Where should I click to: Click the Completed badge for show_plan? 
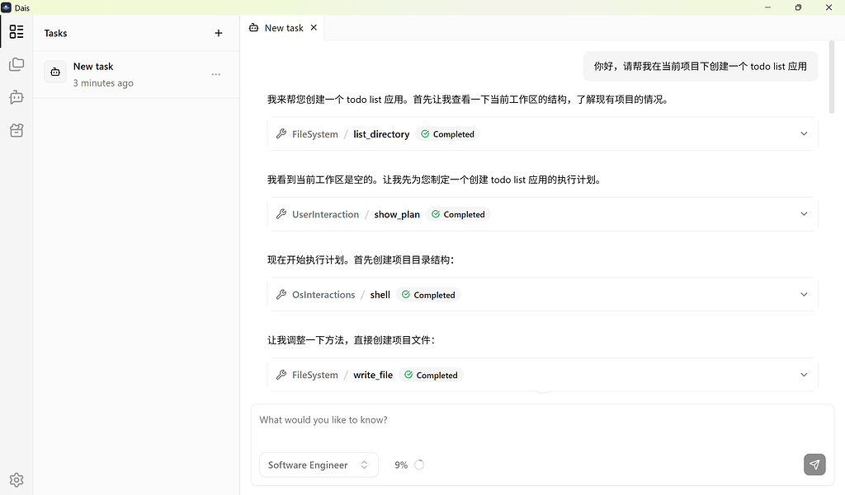tap(458, 214)
